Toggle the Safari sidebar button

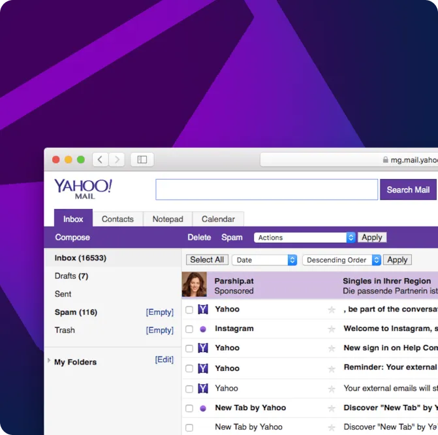pyautogui.click(x=142, y=159)
